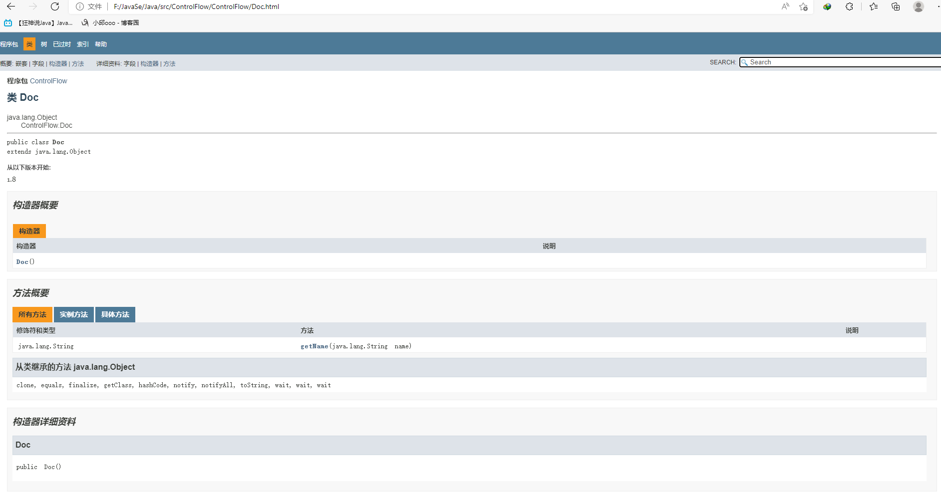Open the Doc() constructor link
This screenshot has height=494, width=941.
point(22,262)
